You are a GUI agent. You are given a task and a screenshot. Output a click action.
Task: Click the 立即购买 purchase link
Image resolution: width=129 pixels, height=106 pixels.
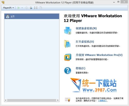[103, 101]
